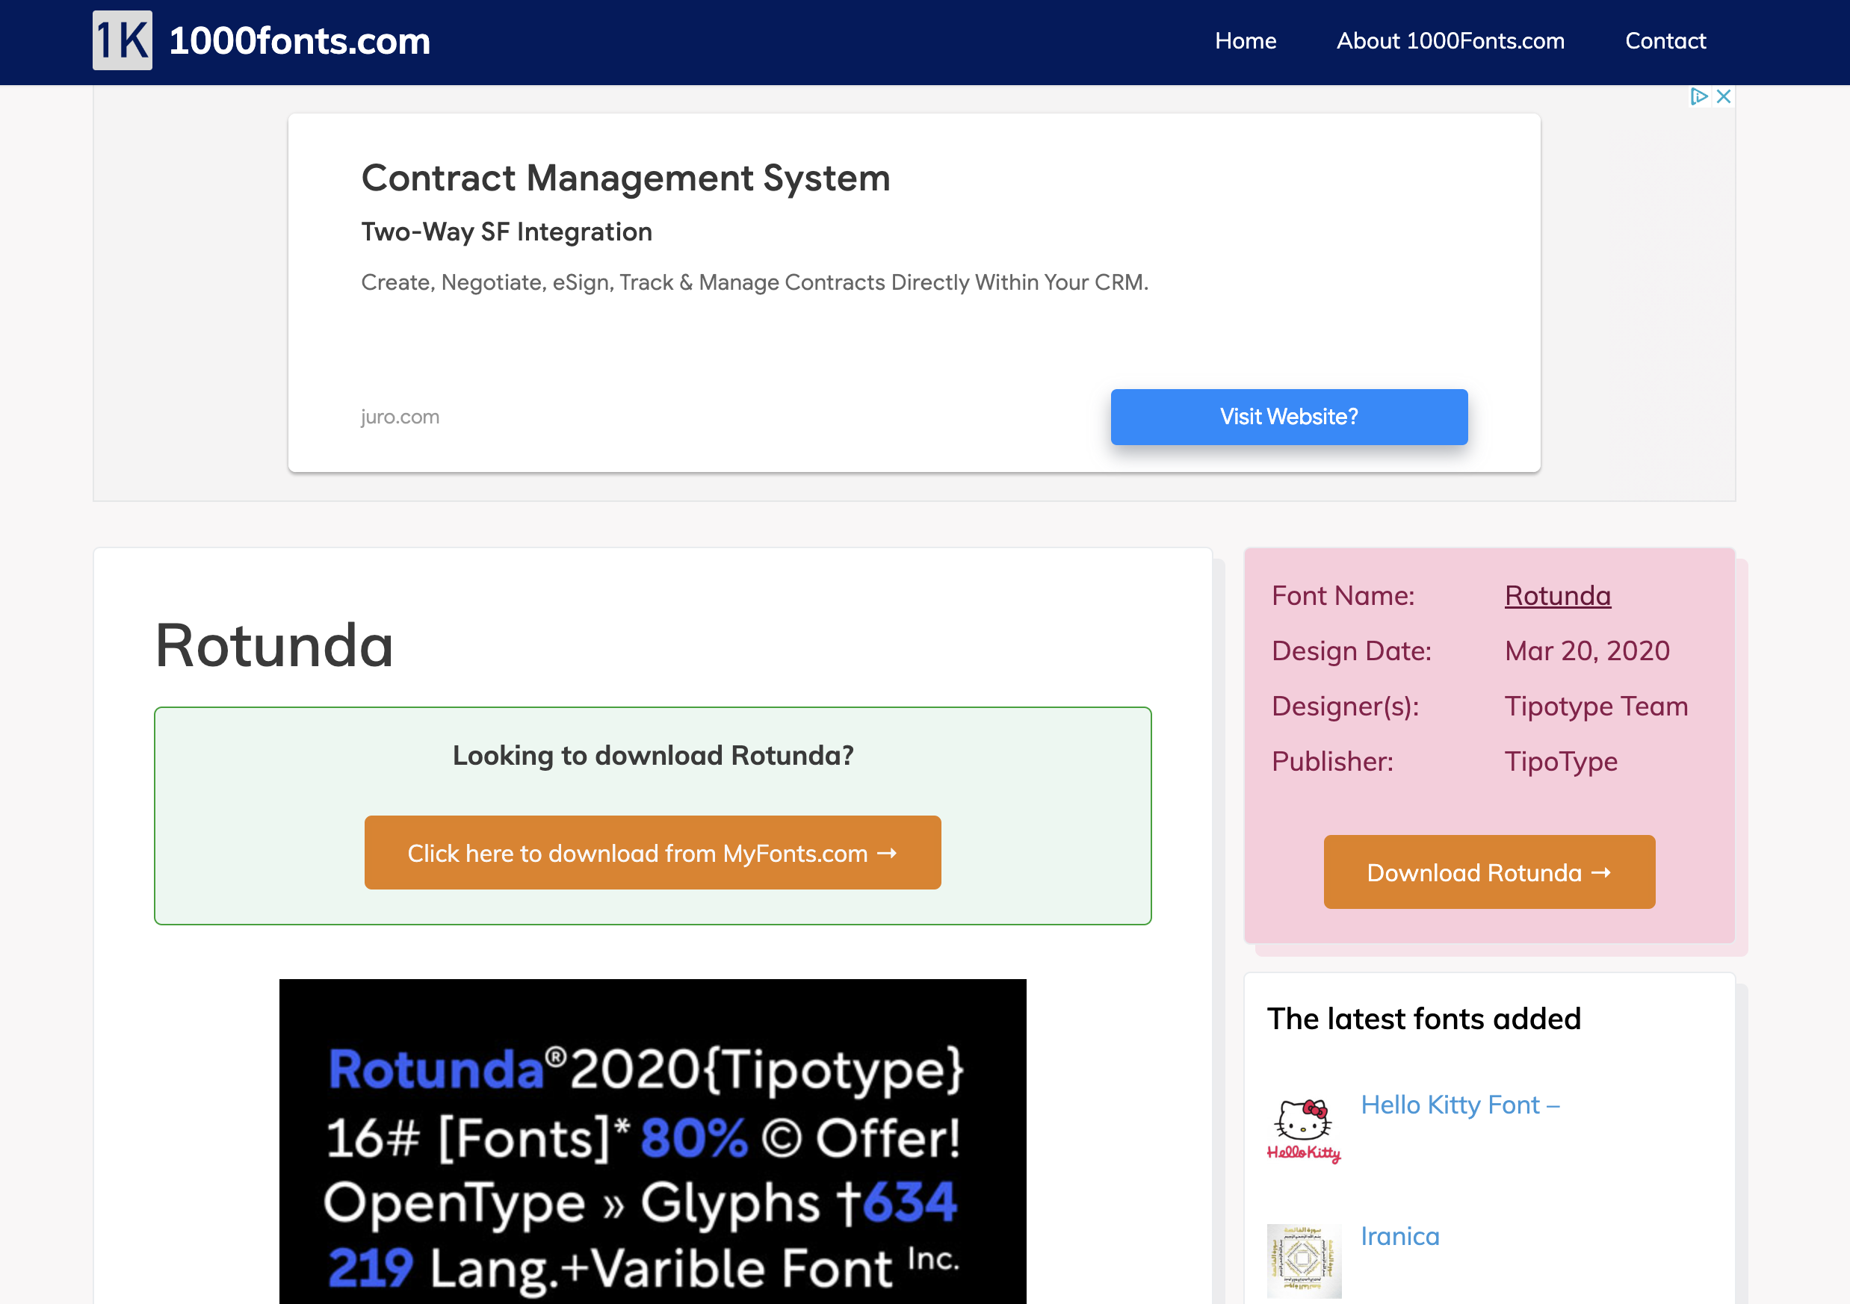Click the Download Rotunda button

1489,872
